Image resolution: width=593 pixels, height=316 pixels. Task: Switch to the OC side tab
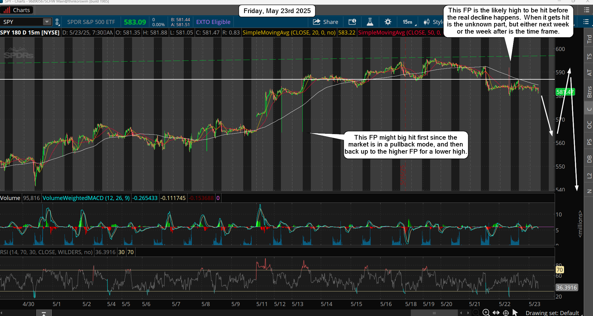click(x=589, y=125)
